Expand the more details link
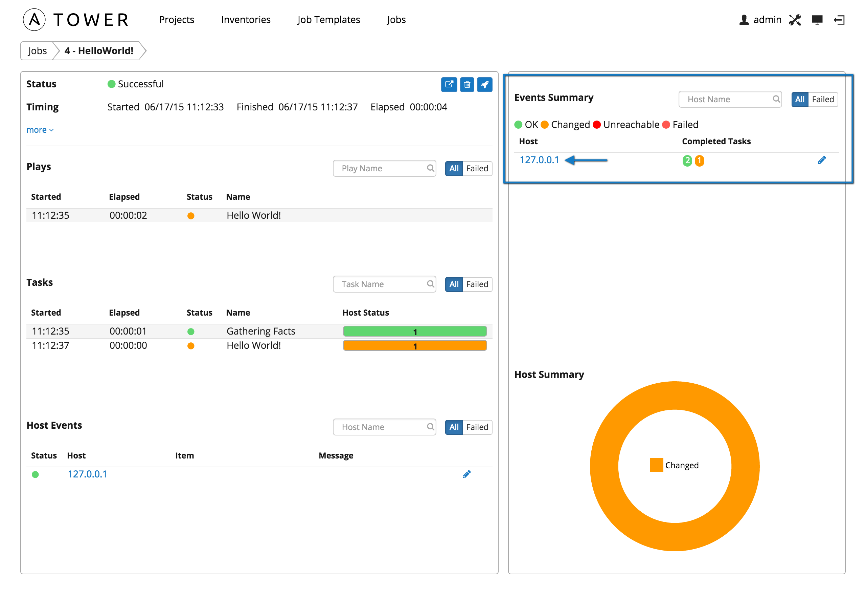This screenshot has height=598, width=866. coord(40,130)
